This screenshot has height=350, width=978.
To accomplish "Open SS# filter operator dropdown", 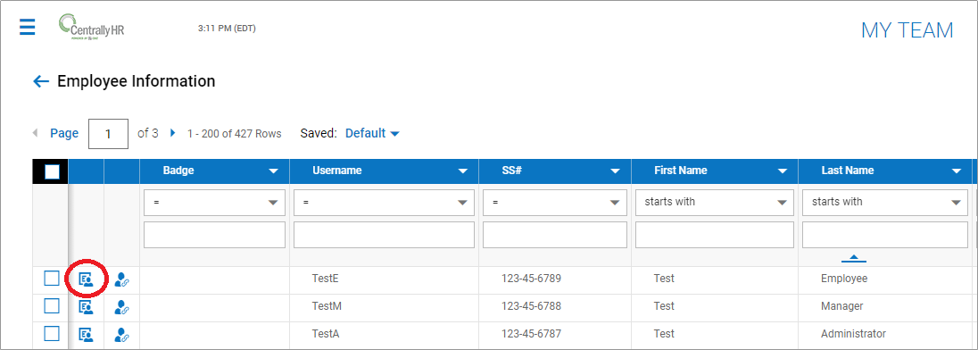I will (555, 203).
